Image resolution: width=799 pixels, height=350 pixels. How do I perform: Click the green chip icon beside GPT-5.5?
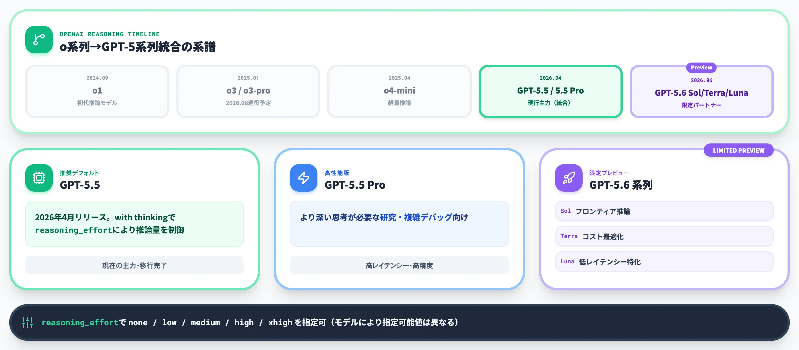tap(39, 178)
